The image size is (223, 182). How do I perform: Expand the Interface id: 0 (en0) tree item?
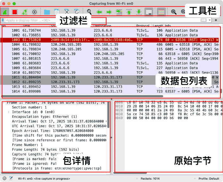pyautogui.click(x=8, y=112)
